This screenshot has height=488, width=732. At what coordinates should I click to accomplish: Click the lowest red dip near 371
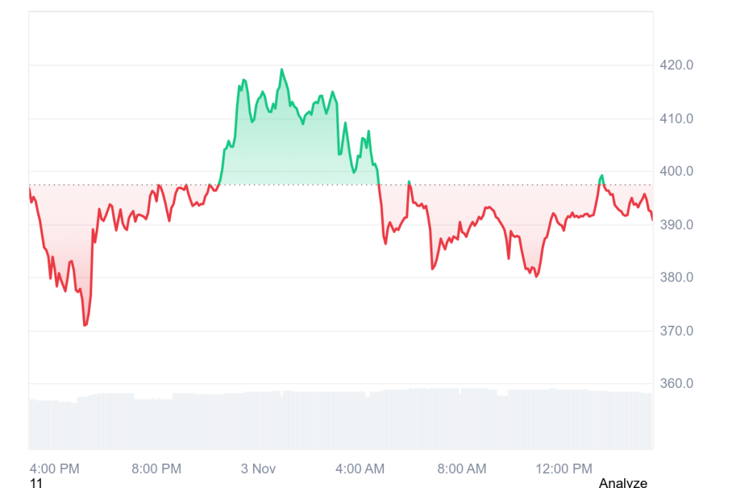coord(84,325)
